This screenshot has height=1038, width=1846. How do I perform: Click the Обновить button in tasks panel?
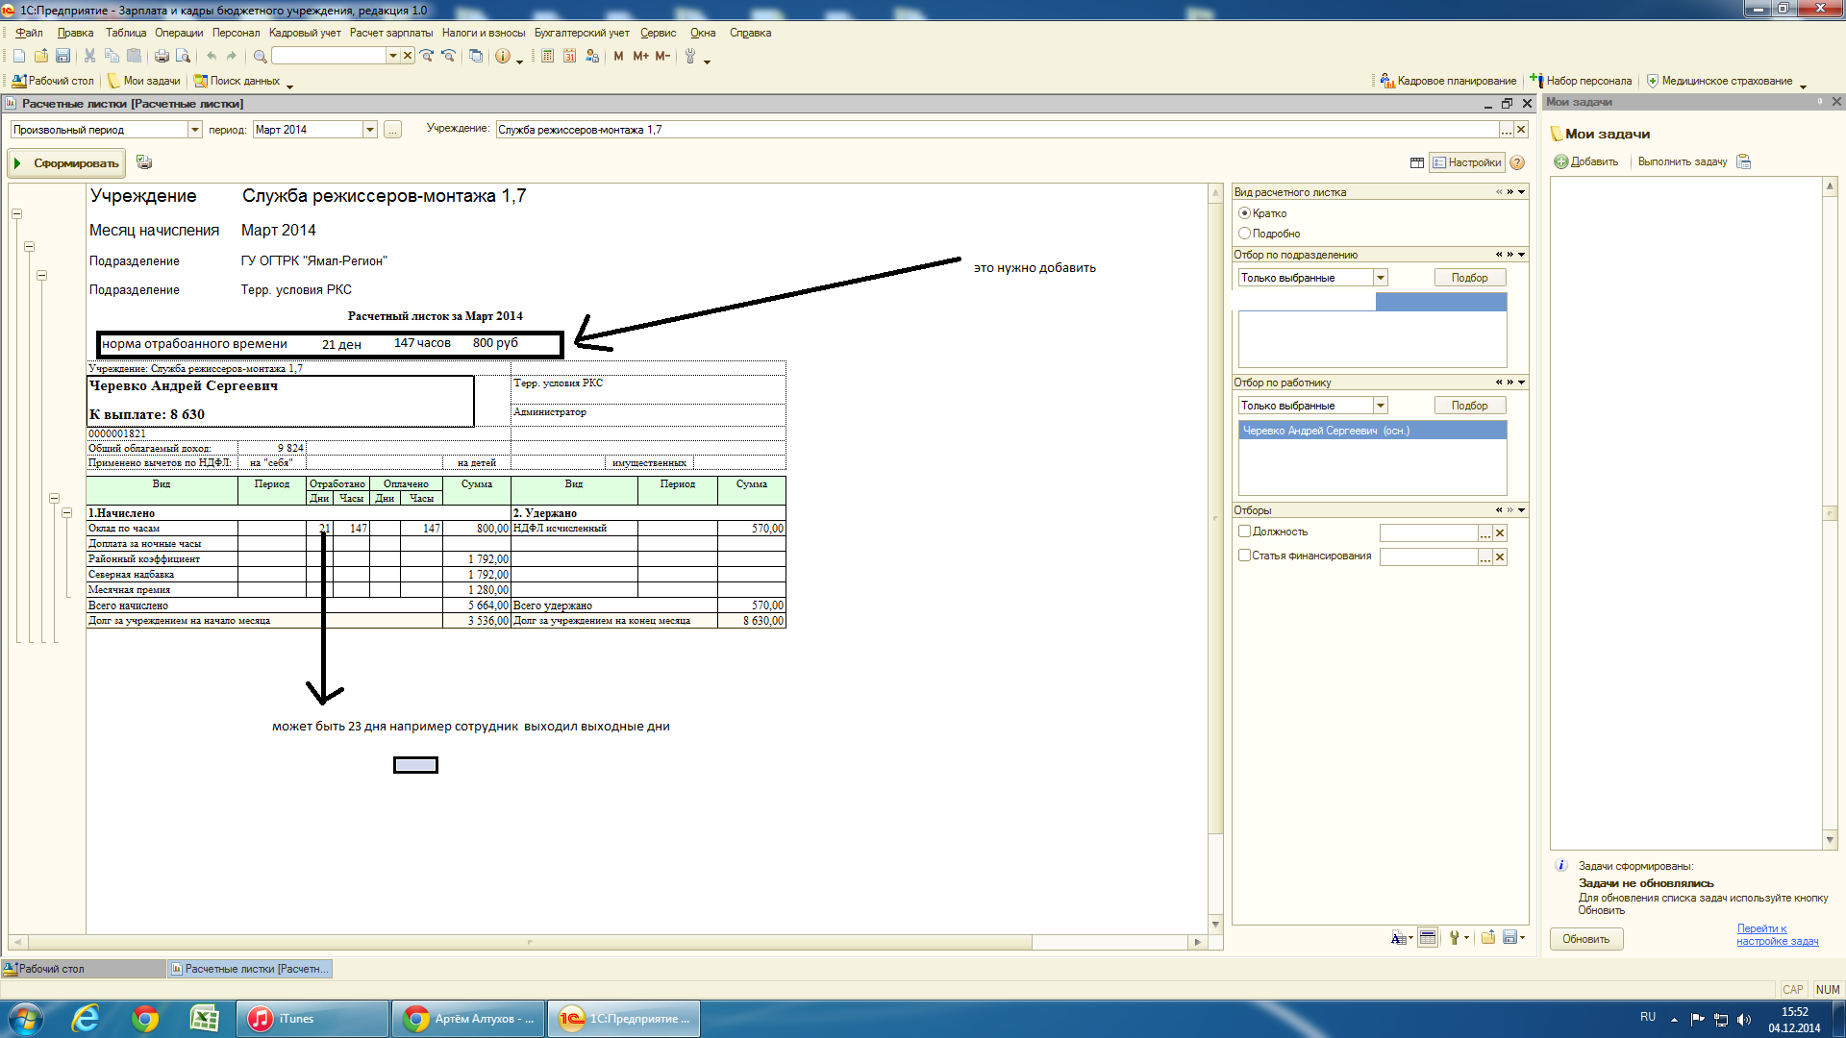point(1585,939)
